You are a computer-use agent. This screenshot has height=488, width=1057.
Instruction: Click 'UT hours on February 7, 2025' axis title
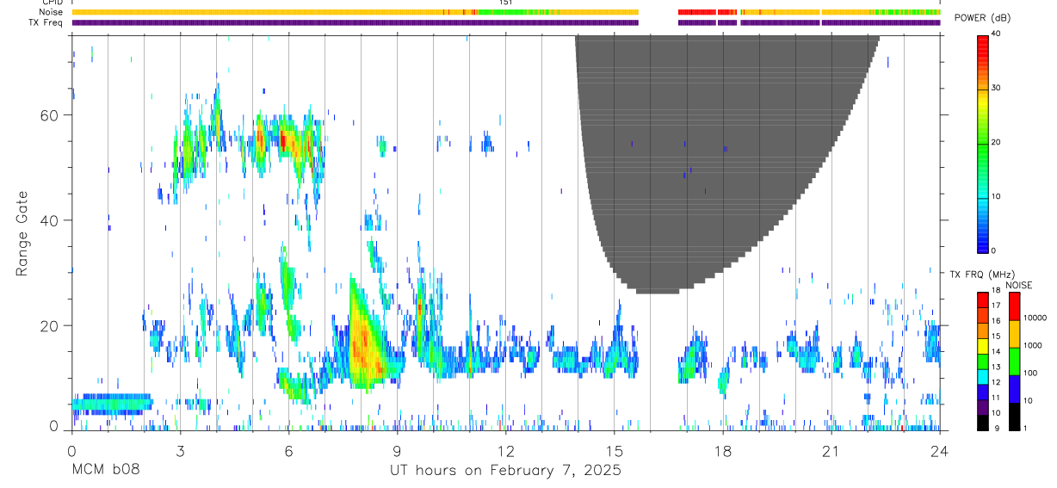pos(506,471)
